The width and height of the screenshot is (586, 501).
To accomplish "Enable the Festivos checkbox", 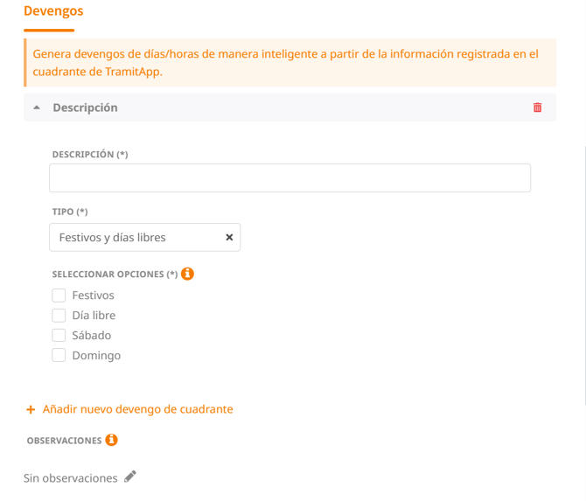I will tap(59, 296).
